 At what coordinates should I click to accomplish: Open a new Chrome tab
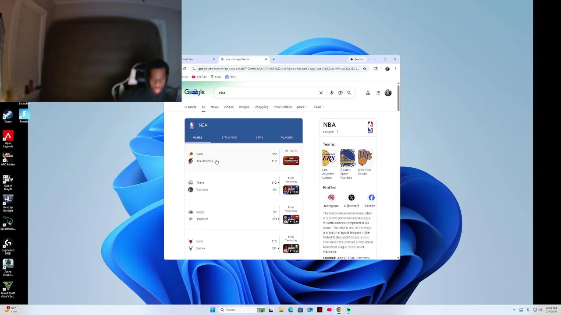[274, 59]
